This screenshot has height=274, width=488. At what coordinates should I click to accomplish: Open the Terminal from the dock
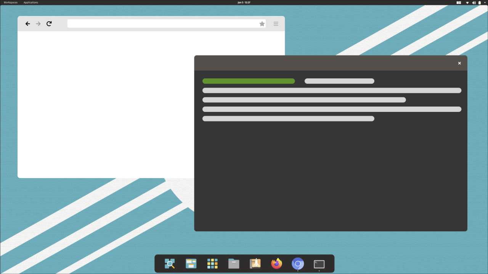[x=319, y=264]
